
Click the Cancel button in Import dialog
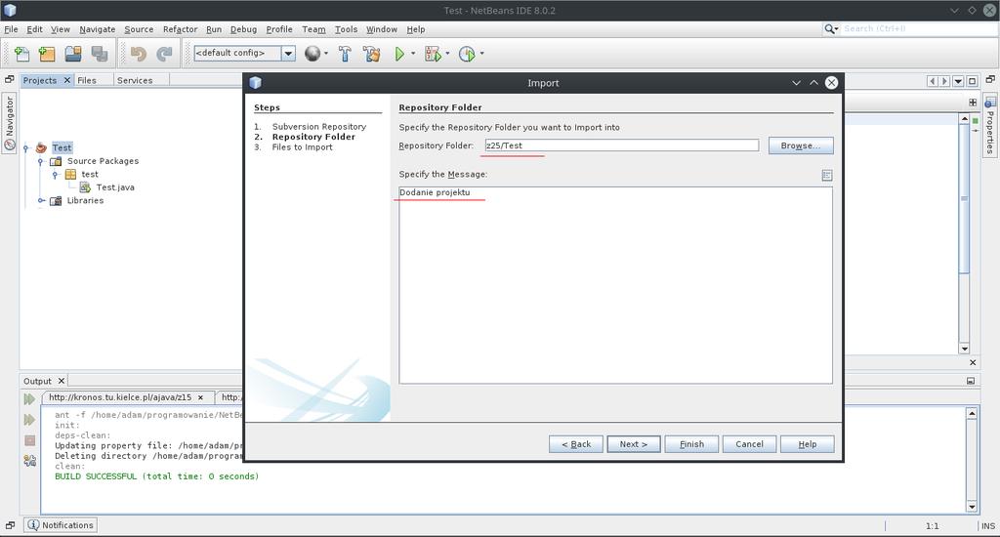point(749,444)
